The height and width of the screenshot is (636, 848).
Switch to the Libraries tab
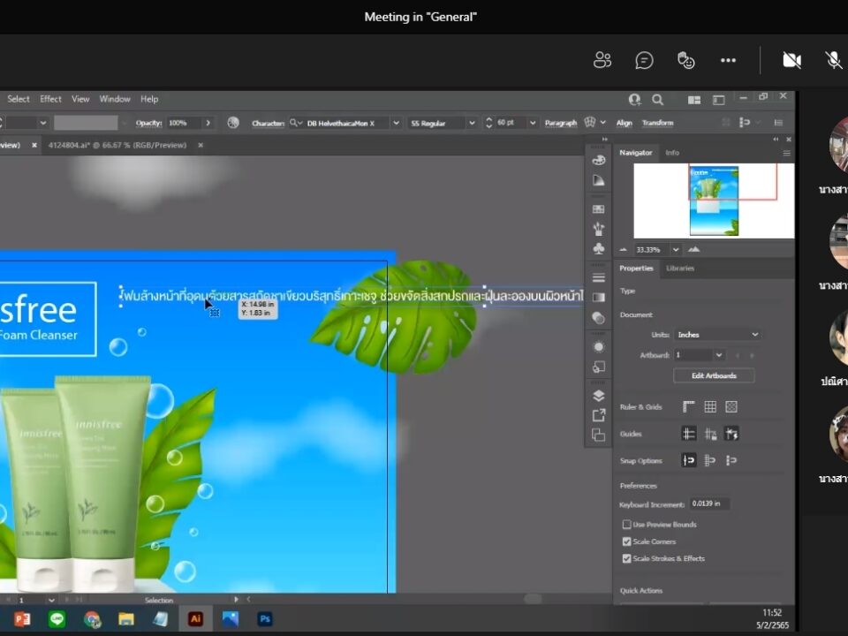click(680, 269)
